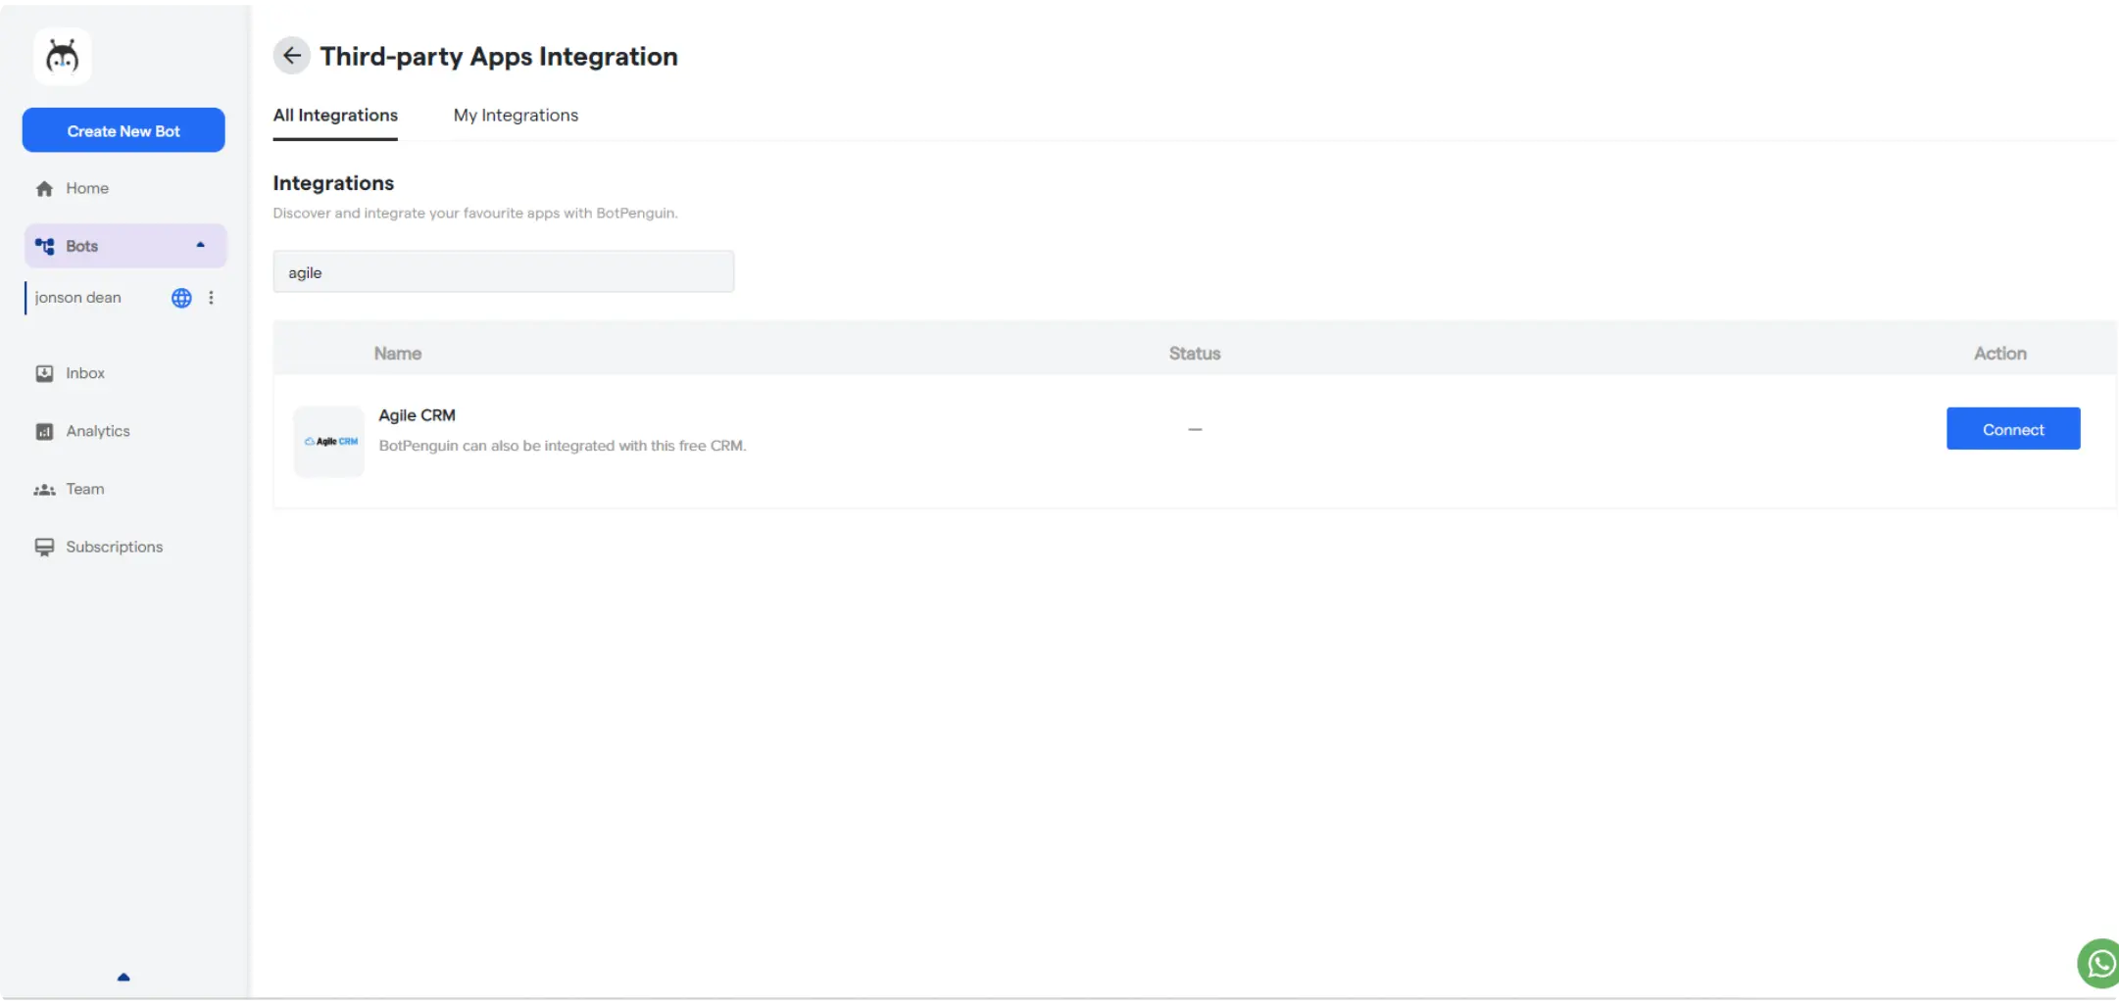Image resolution: width=2119 pixels, height=1005 pixels.
Task: Click the Agile CRM logo thumbnail
Action: click(328, 441)
